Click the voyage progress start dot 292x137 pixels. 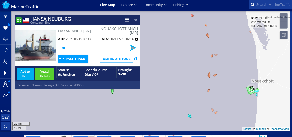pyautogui.click(x=64, y=48)
